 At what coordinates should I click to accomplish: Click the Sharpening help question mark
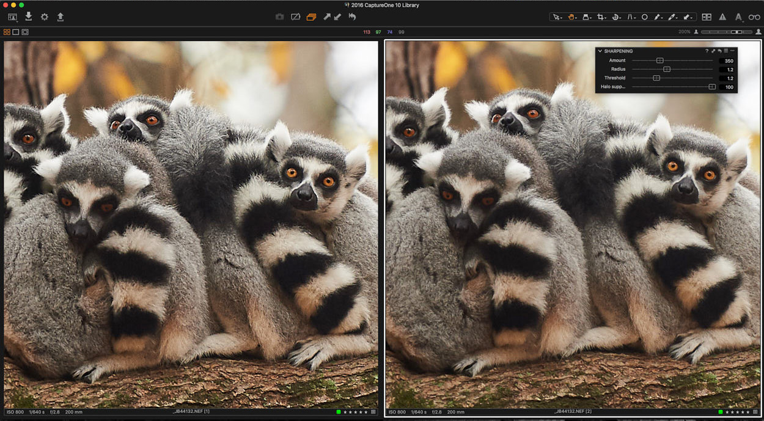point(707,51)
